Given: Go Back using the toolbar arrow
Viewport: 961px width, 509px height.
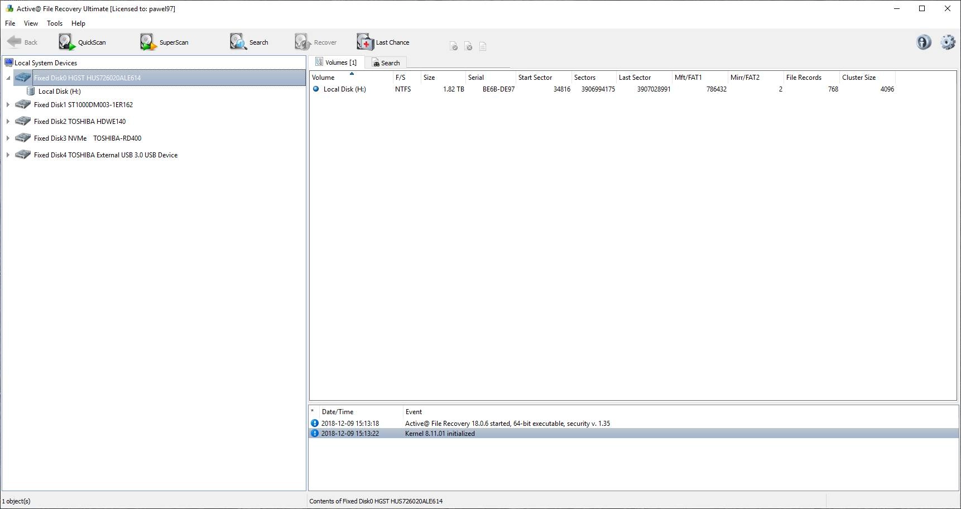Looking at the screenshot, I should [22, 42].
